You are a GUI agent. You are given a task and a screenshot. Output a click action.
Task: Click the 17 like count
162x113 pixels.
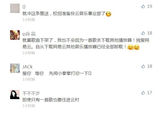[149, 93]
